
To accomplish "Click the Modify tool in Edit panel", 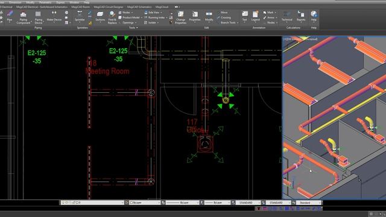I will coord(209,16).
